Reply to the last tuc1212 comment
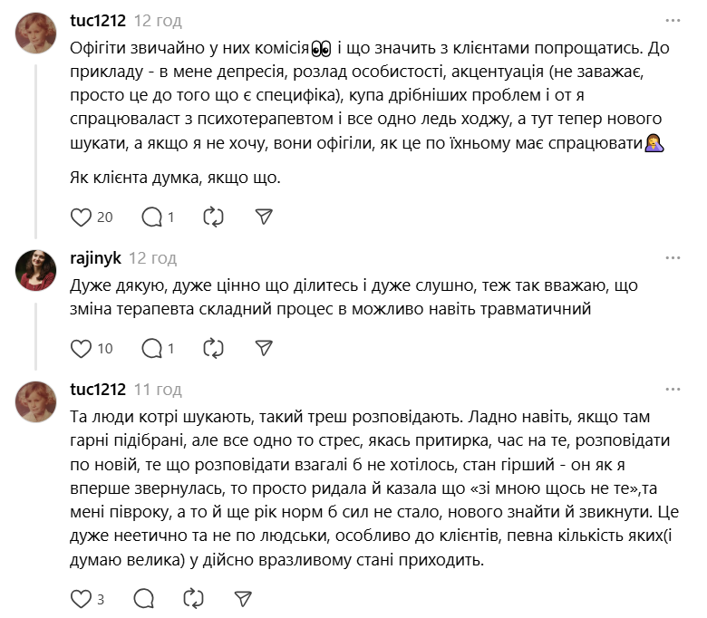Screen dimensions: 707x618 click(143, 598)
